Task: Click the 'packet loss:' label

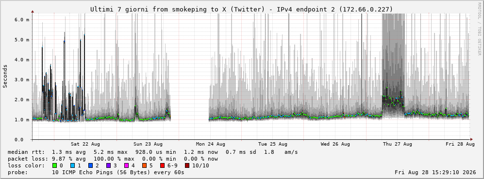Action: (x=27, y=159)
